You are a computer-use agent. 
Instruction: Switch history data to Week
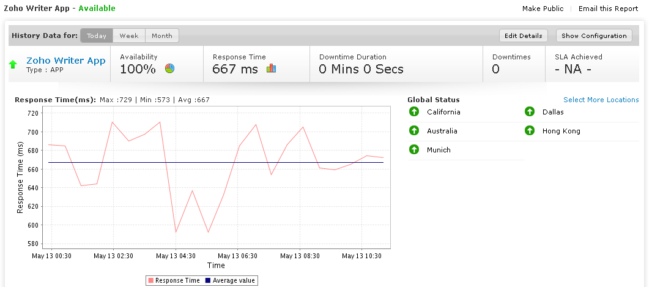[129, 35]
